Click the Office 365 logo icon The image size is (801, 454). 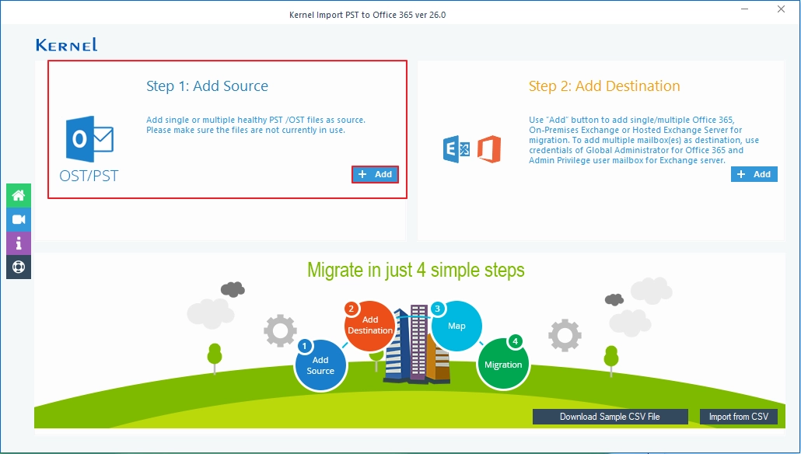[x=489, y=149]
